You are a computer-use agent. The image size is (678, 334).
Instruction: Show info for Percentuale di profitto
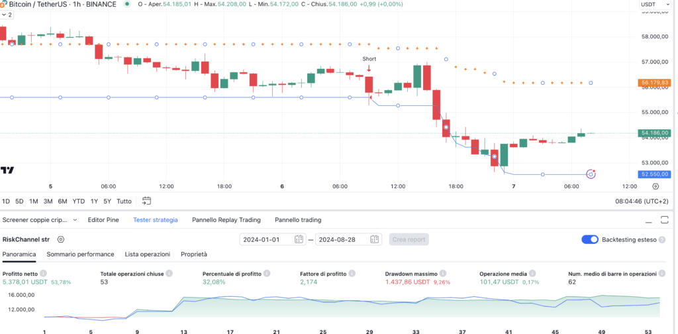267,274
